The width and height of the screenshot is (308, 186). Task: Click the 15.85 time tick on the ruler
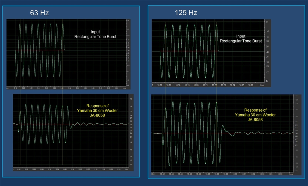point(189,174)
